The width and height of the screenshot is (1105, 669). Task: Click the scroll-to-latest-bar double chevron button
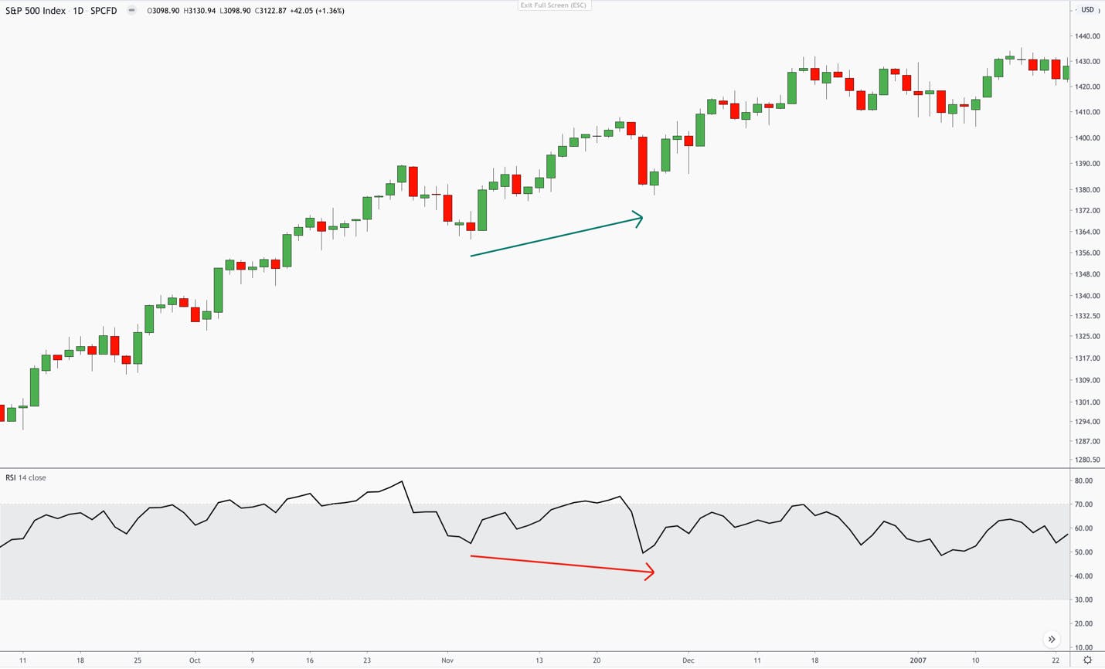[x=1052, y=640]
